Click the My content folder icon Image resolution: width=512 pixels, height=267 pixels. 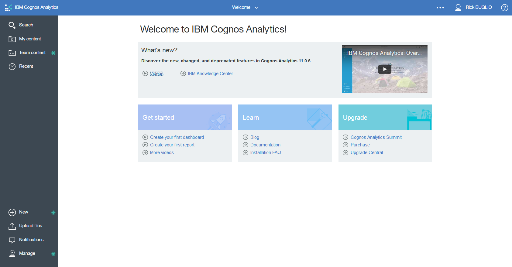(12, 39)
